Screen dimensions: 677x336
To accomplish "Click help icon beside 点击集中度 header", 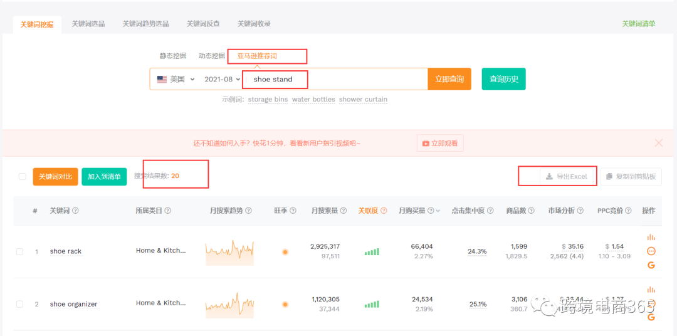I will point(490,211).
